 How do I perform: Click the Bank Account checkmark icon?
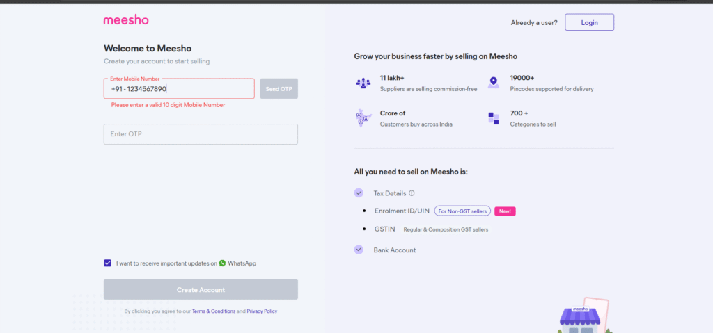pos(359,250)
